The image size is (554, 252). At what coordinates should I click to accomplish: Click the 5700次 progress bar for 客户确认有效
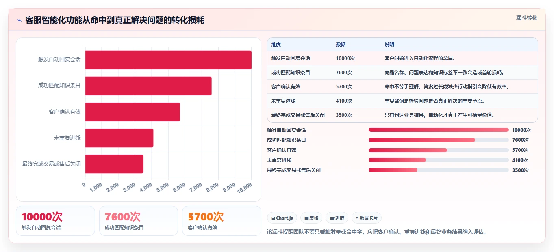pyautogui.click(x=439, y=150)
